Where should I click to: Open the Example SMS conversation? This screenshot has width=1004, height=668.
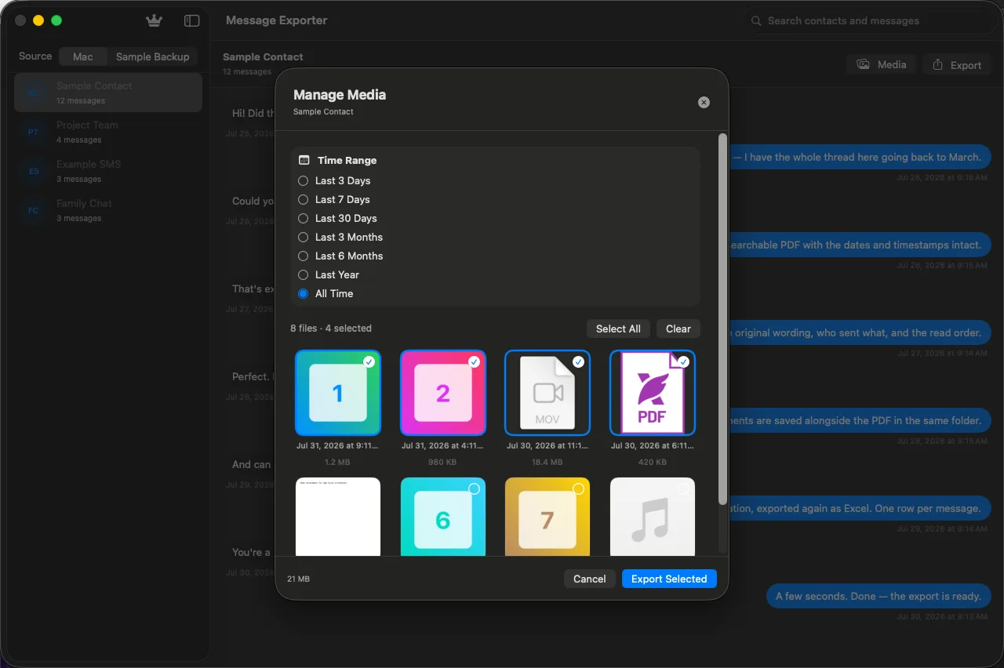[x=108, y=171]
